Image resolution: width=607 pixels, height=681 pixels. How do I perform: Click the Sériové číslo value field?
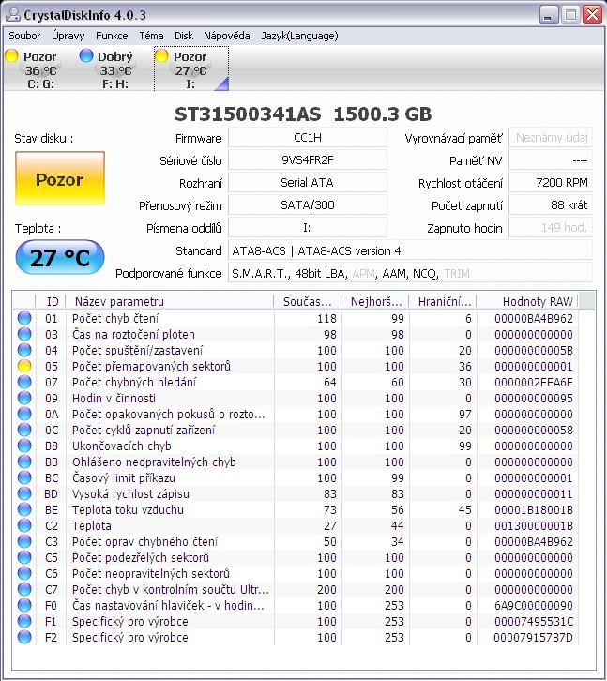coord(307,160)
